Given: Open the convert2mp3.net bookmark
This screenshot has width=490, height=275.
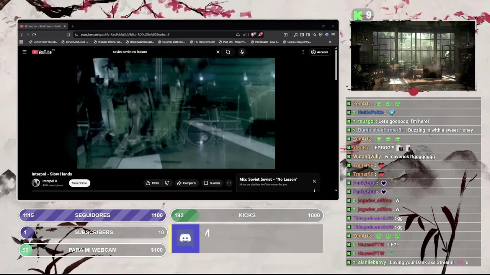Looking at the screenshot, I should (75, 42).
